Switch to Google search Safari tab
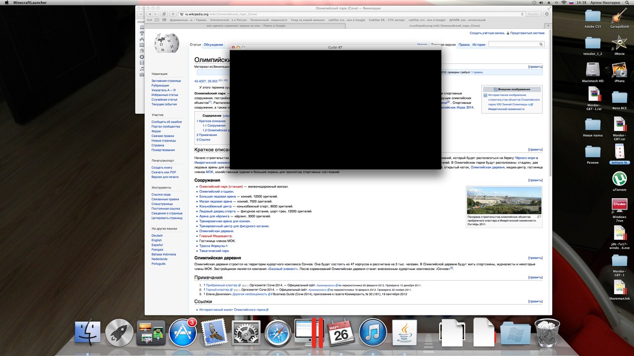The image size is (634, 356). [246, 25]
